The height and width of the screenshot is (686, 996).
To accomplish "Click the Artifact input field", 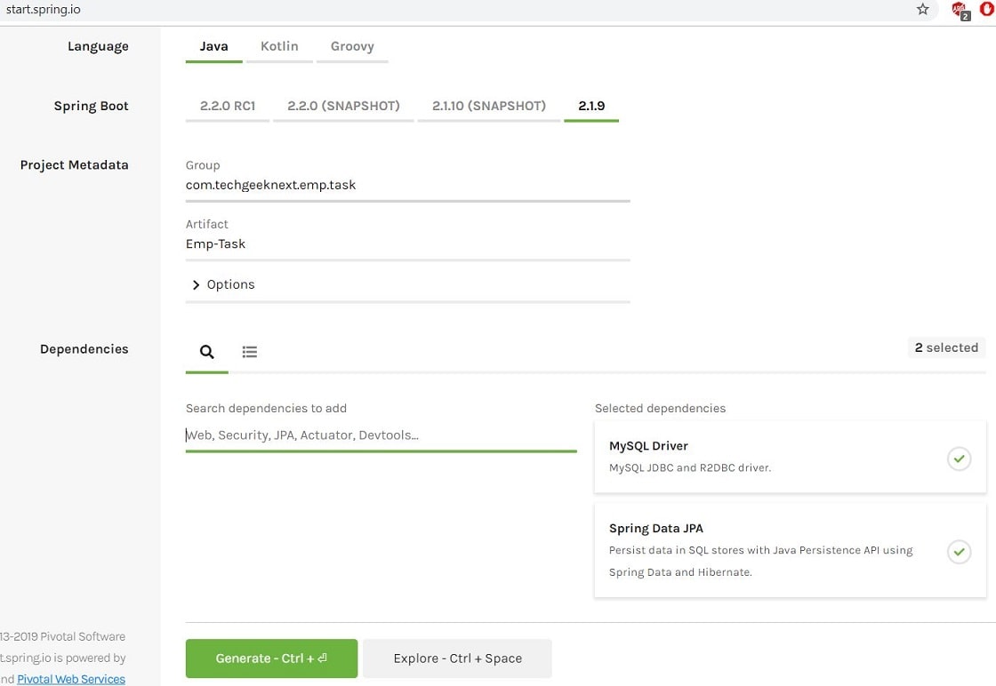I will [408, 244].
